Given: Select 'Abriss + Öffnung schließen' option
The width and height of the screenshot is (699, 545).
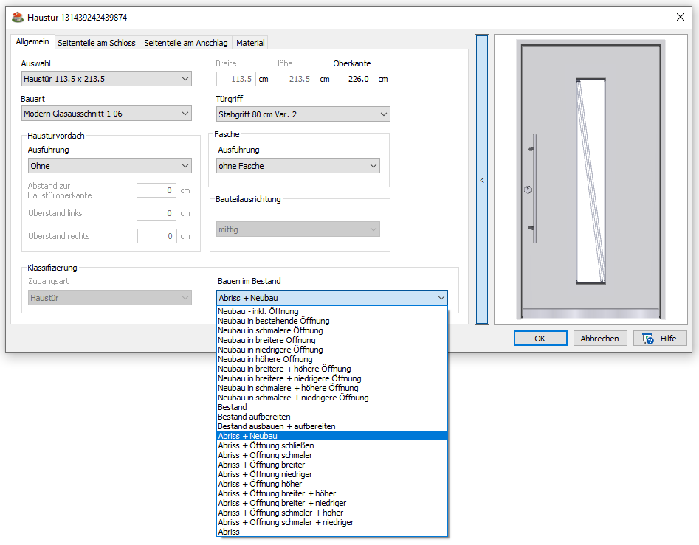Looking at the screenshot, I should click(x=266, y=445).
